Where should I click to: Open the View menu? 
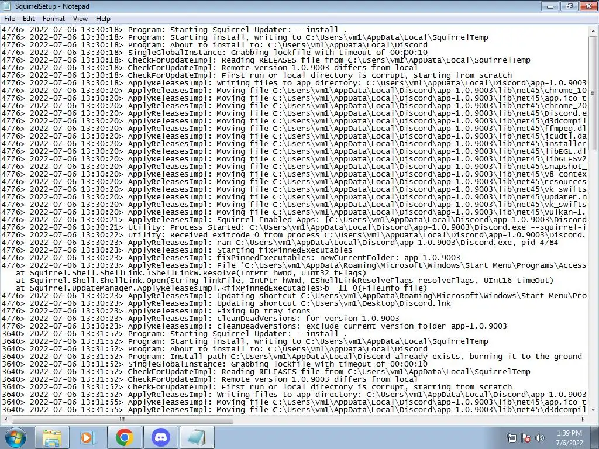pos(80,18)
